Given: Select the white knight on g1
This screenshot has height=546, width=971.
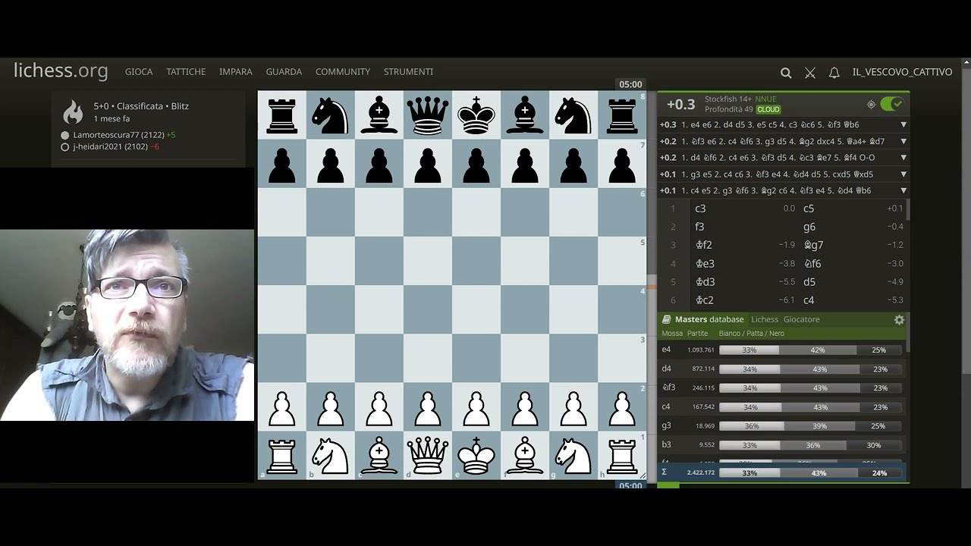Looking at the screenshot, I should [573, 455].
